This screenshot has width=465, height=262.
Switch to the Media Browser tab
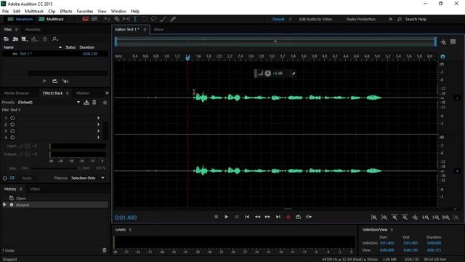pos(17,93)
